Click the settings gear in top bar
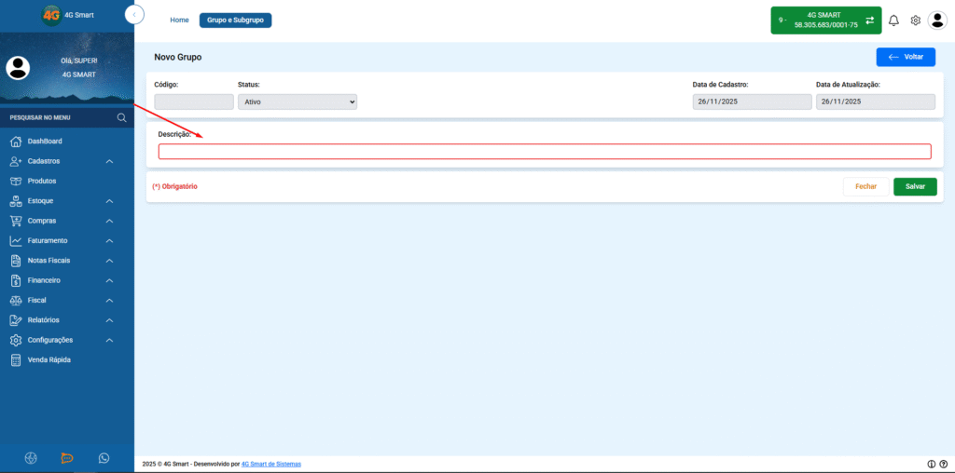Viewport: 955px width, 473px height. [x=916, y=20]
